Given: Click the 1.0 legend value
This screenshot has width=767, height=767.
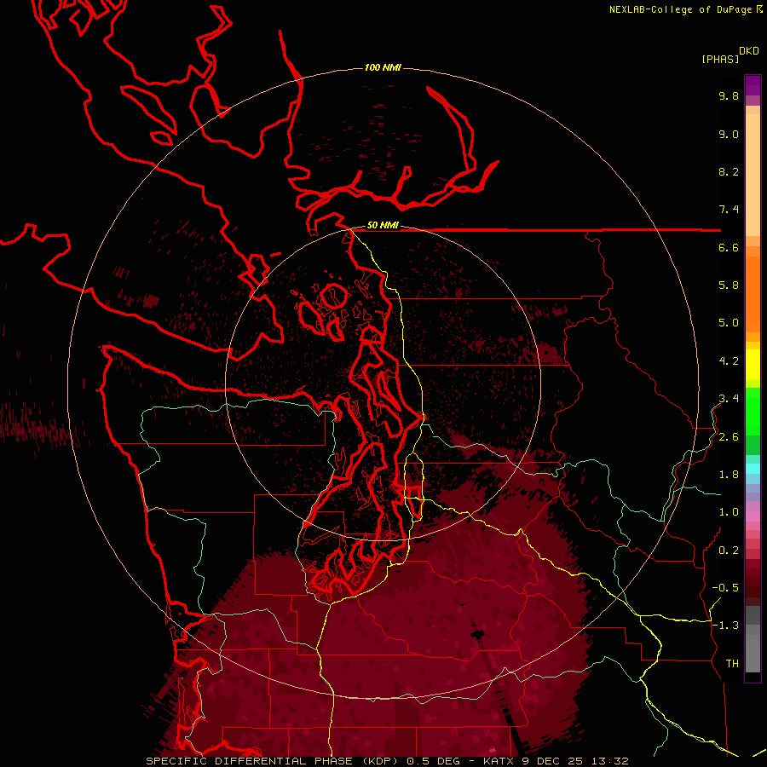Looking at the screenshot, I should pos(729,512).
